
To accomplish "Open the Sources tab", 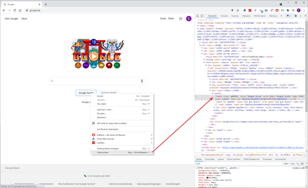I will click(235, 16).
